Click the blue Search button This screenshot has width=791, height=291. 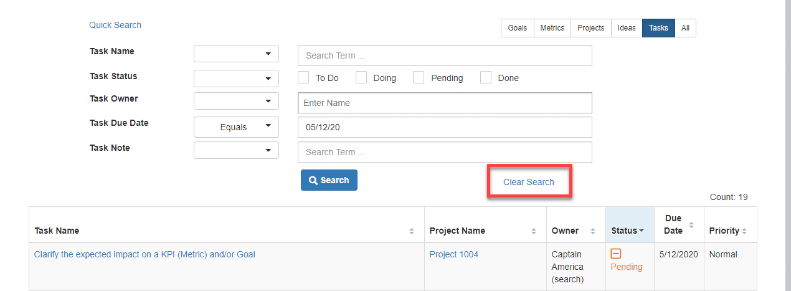coord(329,180)
